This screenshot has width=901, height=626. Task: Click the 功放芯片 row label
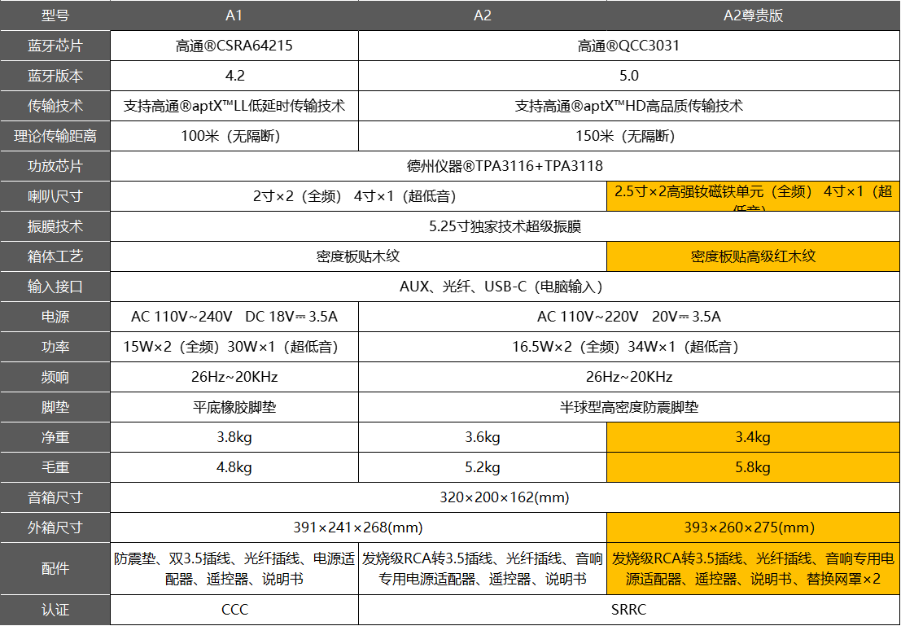click(x=55, y=166)
